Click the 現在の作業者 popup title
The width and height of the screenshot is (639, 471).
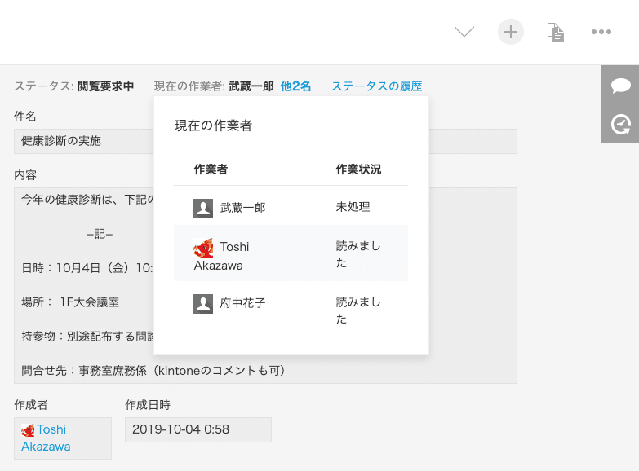pyautogui.click(x=213, y=125)
